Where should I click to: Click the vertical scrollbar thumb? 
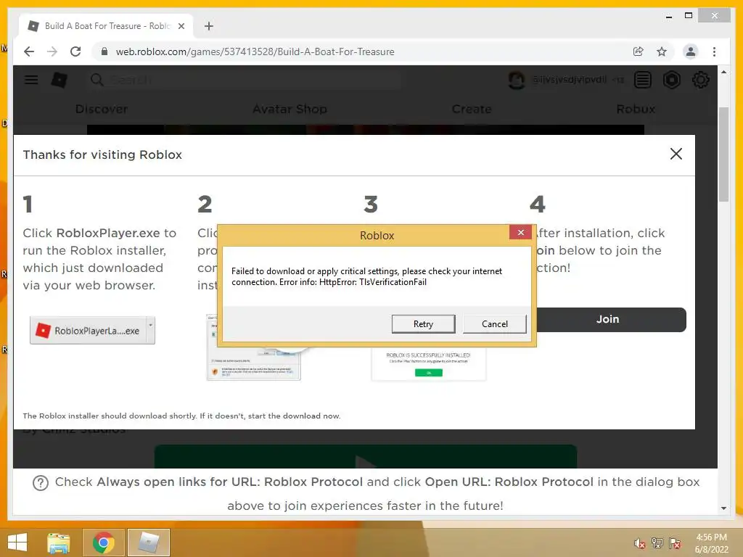723,154
